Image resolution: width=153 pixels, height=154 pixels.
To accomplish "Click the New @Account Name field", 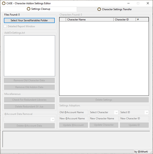I will coord(74,119).
